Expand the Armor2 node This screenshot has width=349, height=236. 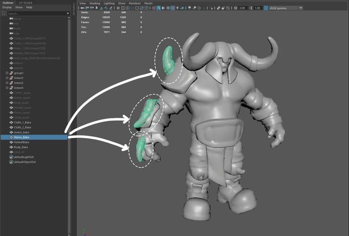7,83
